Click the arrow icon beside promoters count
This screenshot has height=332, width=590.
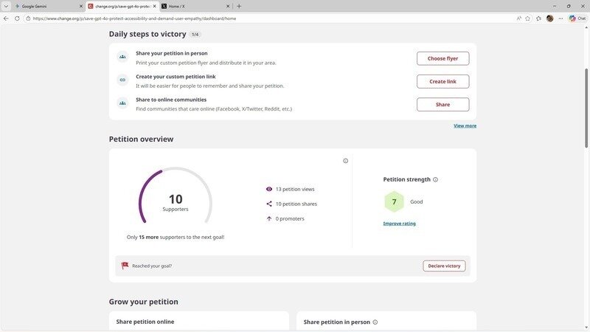(269, 218)
